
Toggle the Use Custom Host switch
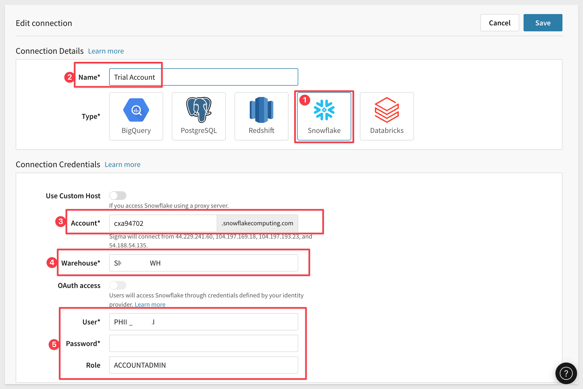(x=118, y=196)
